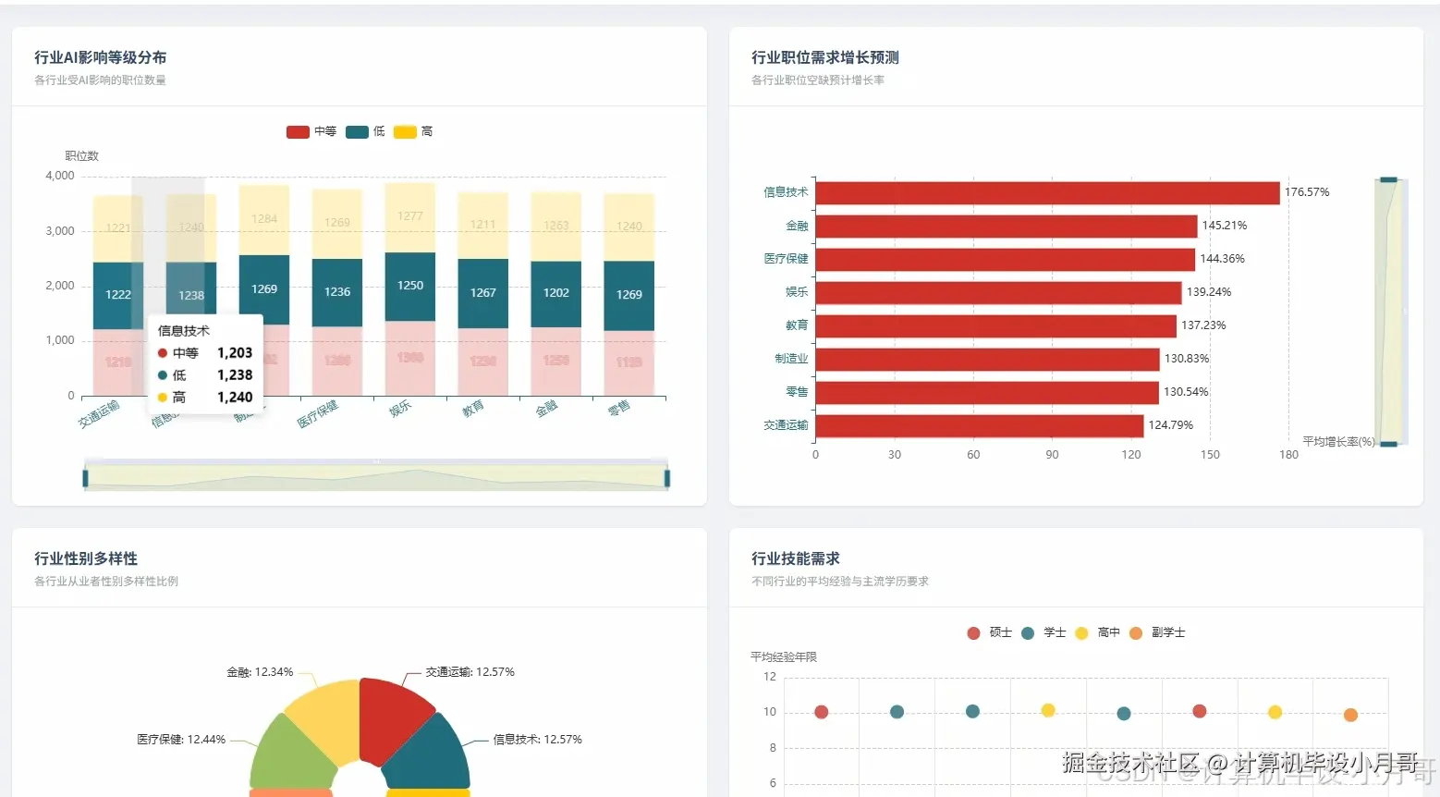
Task: Click the teal 低 legend marker icon
Action: pos(356,131)
